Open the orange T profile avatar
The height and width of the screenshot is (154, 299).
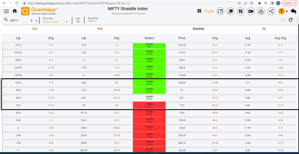(281, 11)
